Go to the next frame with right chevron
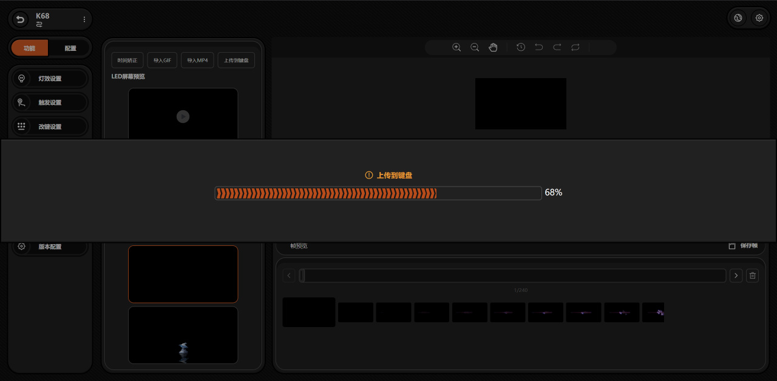 click(736, 276)
